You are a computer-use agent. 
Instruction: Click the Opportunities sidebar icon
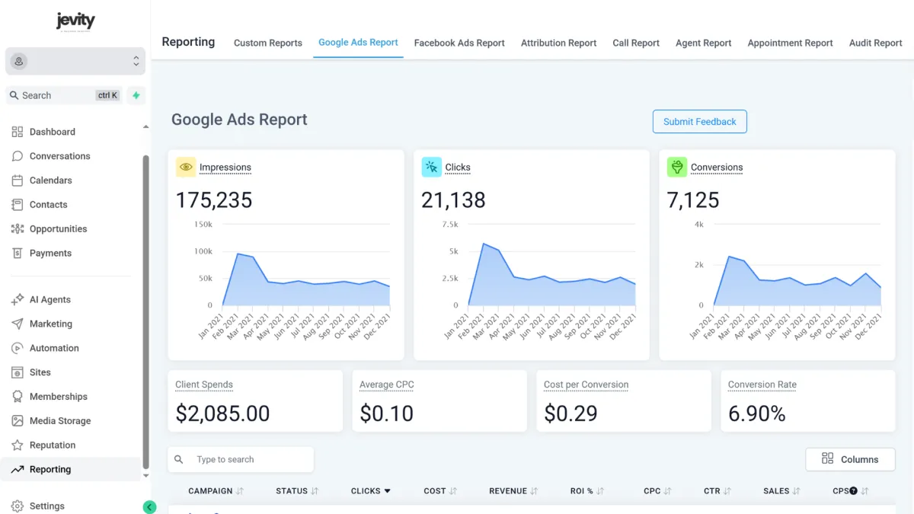click(x=17, y=228)
